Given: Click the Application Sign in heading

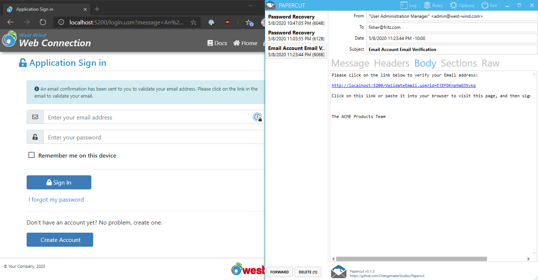Looking at the screenshot, I should point(68,63).
